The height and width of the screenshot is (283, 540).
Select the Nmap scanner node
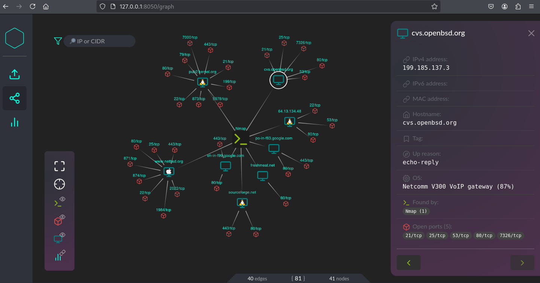pos(240,139)
